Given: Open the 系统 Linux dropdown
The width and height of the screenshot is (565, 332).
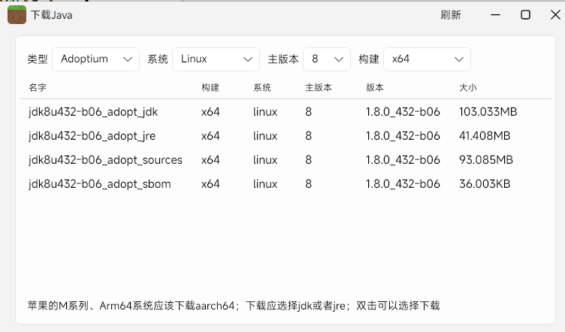Looking at the screenshot, I should click(216, 59).
